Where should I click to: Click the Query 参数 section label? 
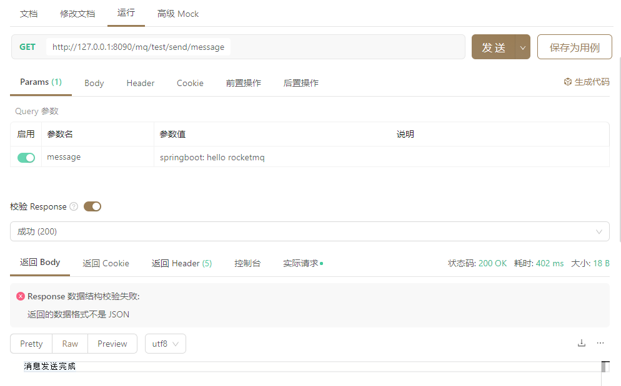[37, 111]
